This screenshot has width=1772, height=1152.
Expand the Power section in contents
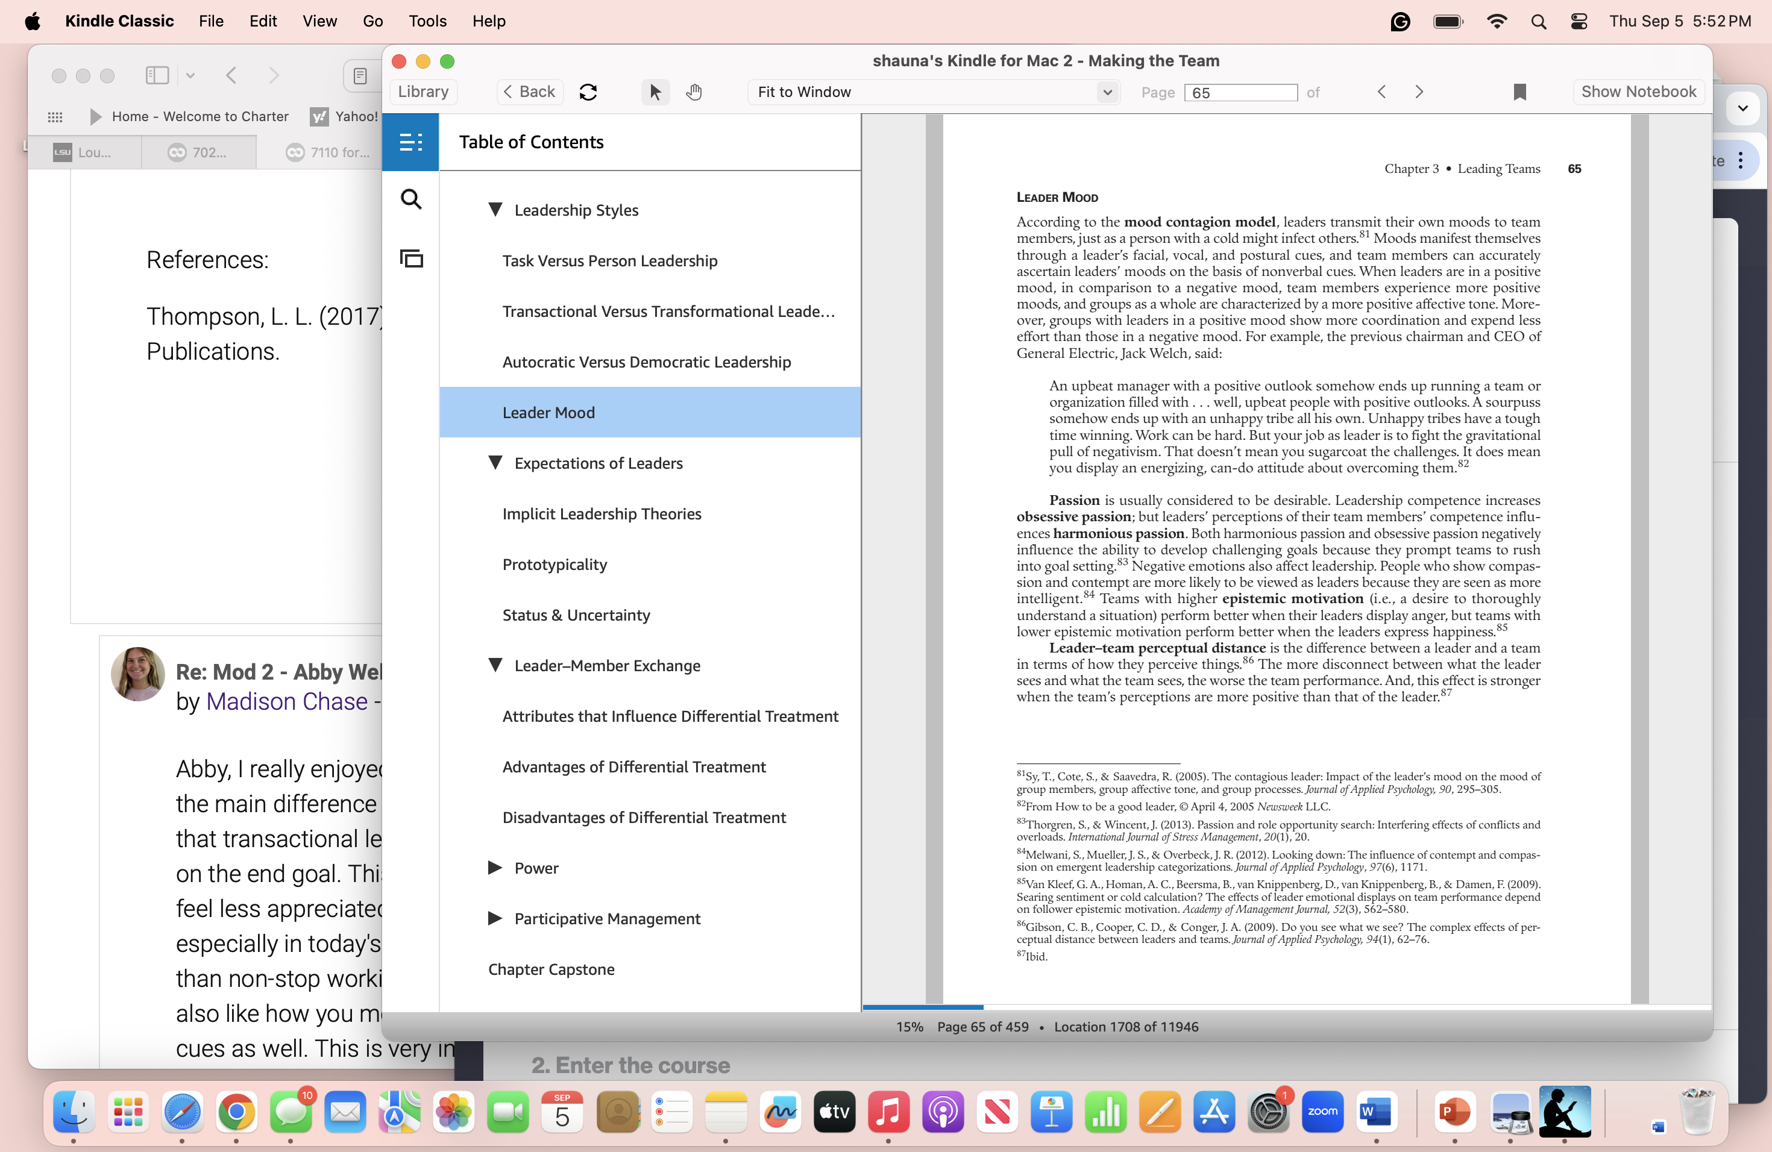coord(496,867)
